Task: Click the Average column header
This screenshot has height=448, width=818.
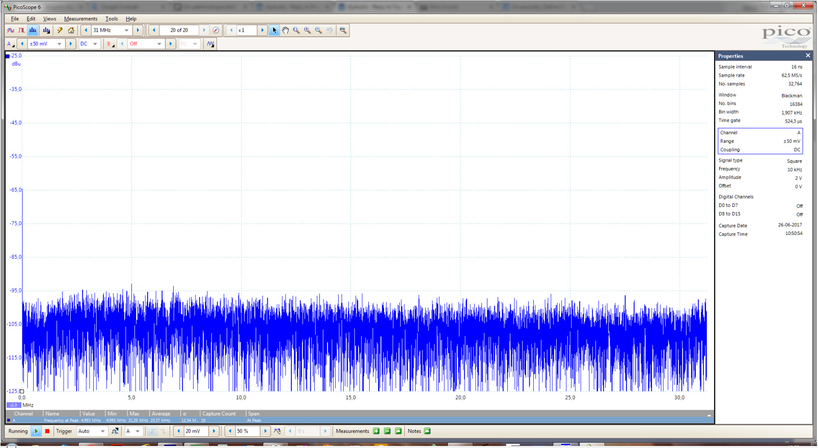Action: (x=161, y=414)
